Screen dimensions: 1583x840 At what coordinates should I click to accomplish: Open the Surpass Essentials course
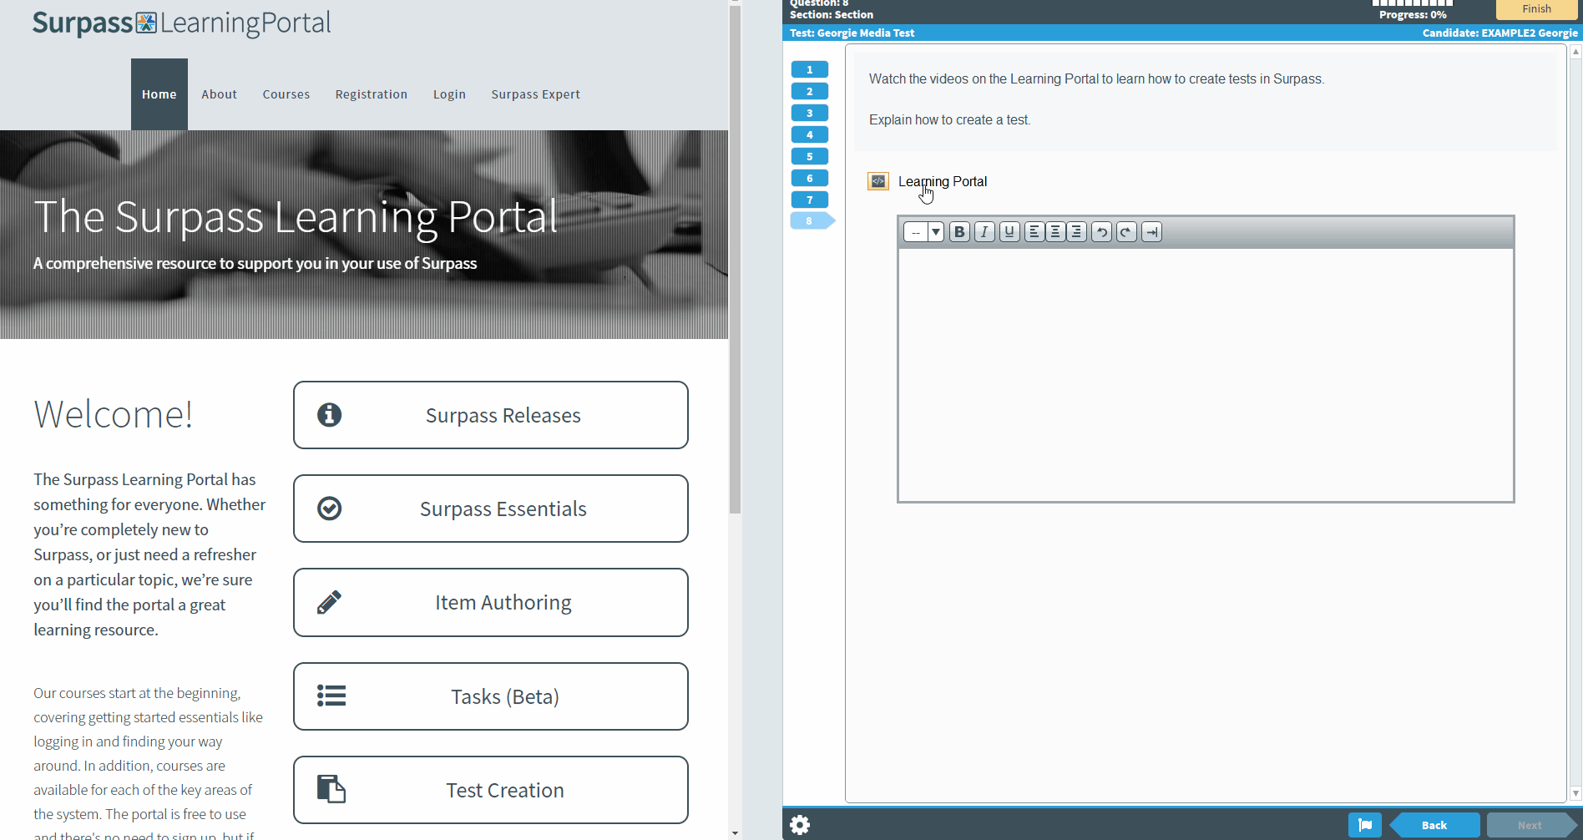coord(491,509)
